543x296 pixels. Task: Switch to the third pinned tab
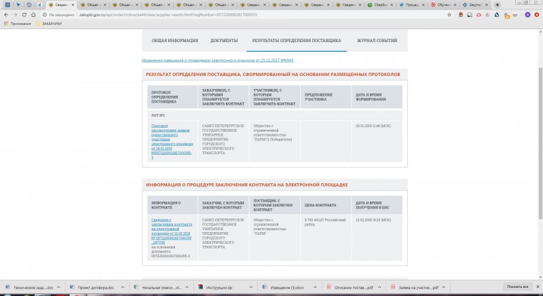[29, 5]
